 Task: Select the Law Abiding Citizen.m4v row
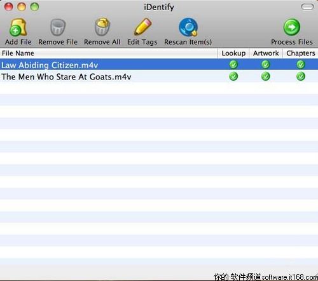pyautogui.click(x=159, y=65)
